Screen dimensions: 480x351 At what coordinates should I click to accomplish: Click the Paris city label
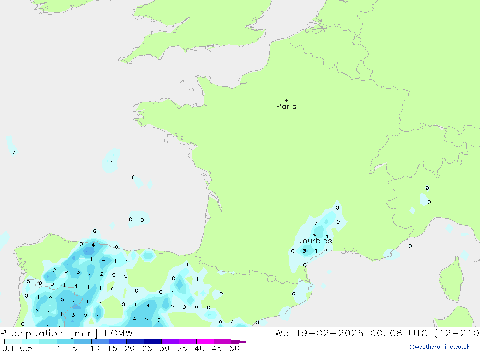point(286,106)
